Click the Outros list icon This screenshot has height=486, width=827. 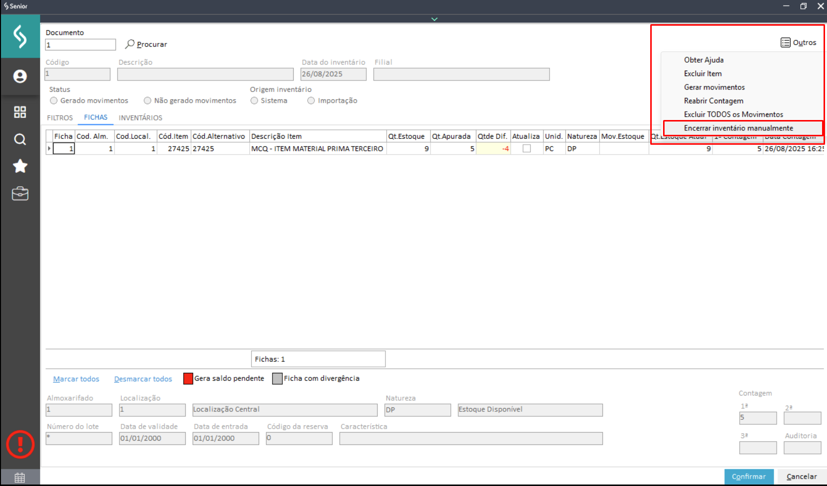(x=786, y=42)
